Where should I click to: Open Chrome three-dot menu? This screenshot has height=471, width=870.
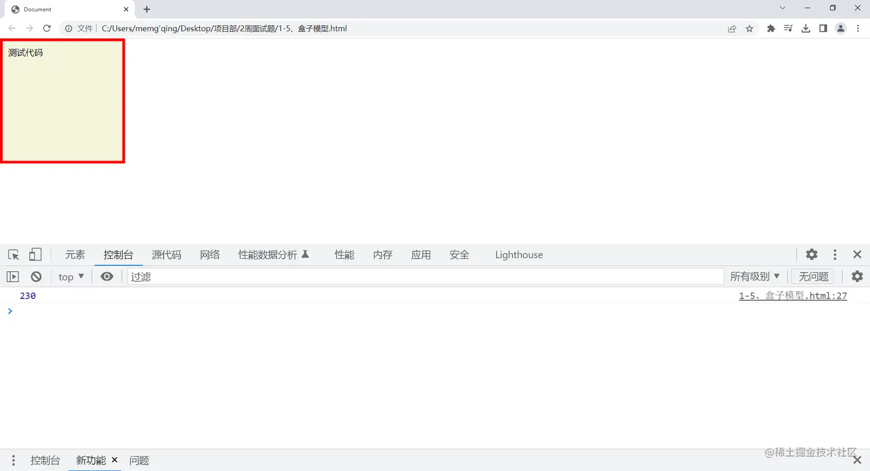tap(858, 28)
